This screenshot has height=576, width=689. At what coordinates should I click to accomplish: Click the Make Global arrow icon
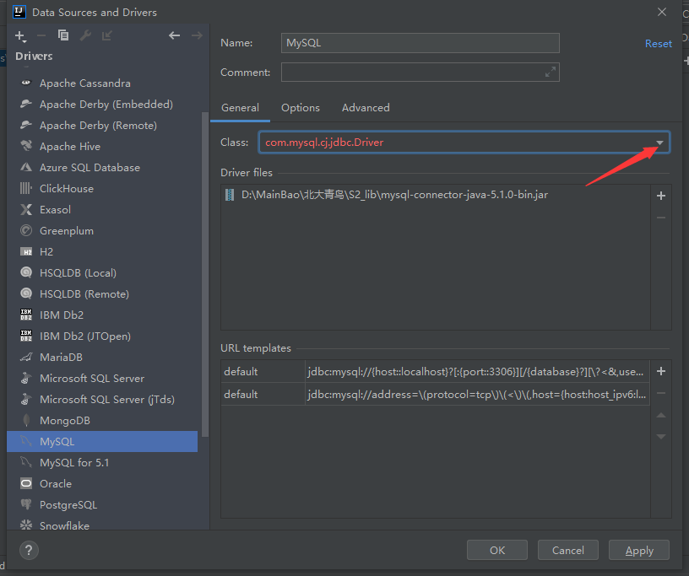(x=106, y=35)
